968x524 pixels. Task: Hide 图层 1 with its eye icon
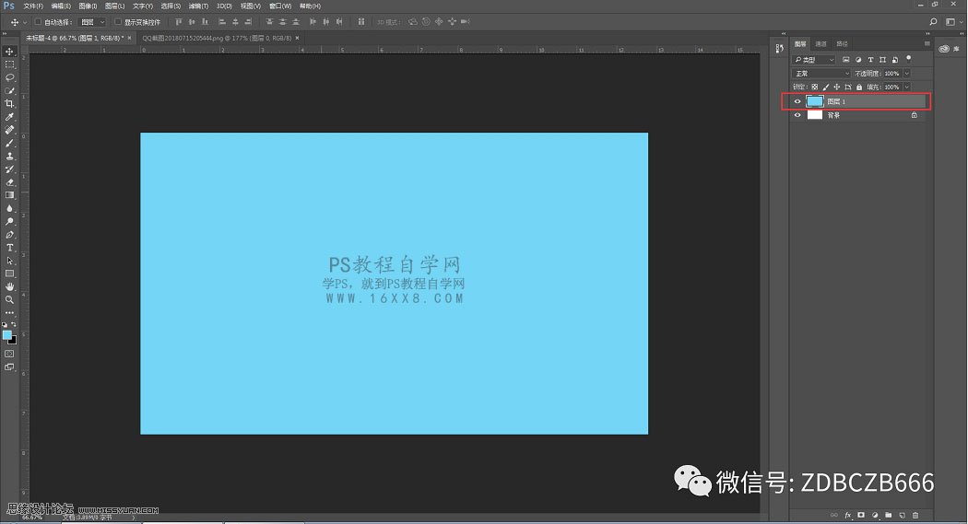point(797,101)
